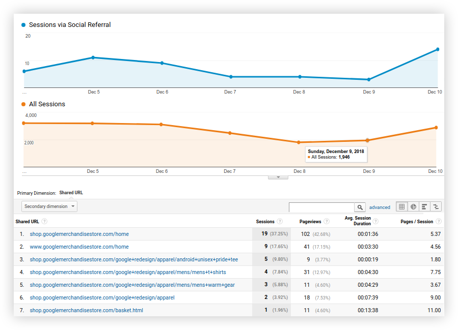The image size is (458, 330).
Task: Click pages per session 9.00 value
Action: click(x=436, y=297)
